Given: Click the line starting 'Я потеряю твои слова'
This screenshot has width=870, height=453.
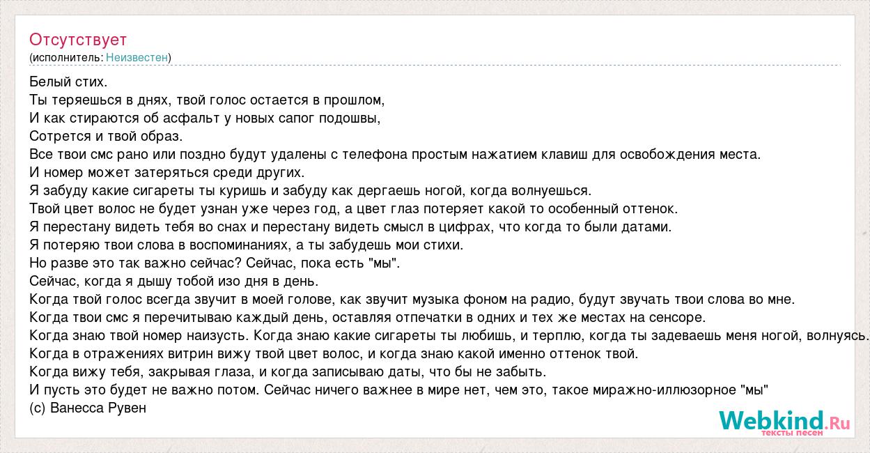Looking at the screenshot, I should pyautogui.click(x=247, y=245).
